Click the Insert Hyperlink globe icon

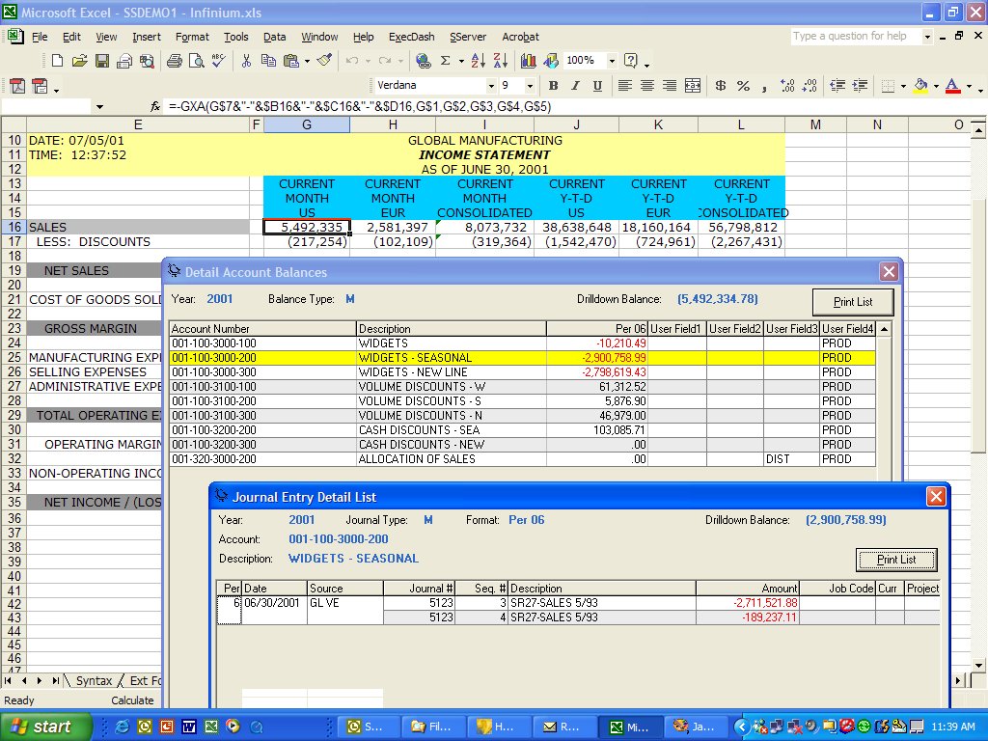424,61
